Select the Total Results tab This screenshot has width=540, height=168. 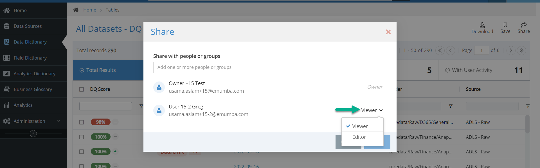tap(108, 70)
